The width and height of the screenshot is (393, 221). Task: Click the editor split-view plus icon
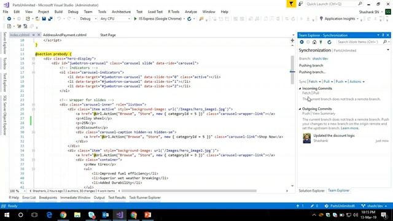pyautogui.click(x=292, y=41)
